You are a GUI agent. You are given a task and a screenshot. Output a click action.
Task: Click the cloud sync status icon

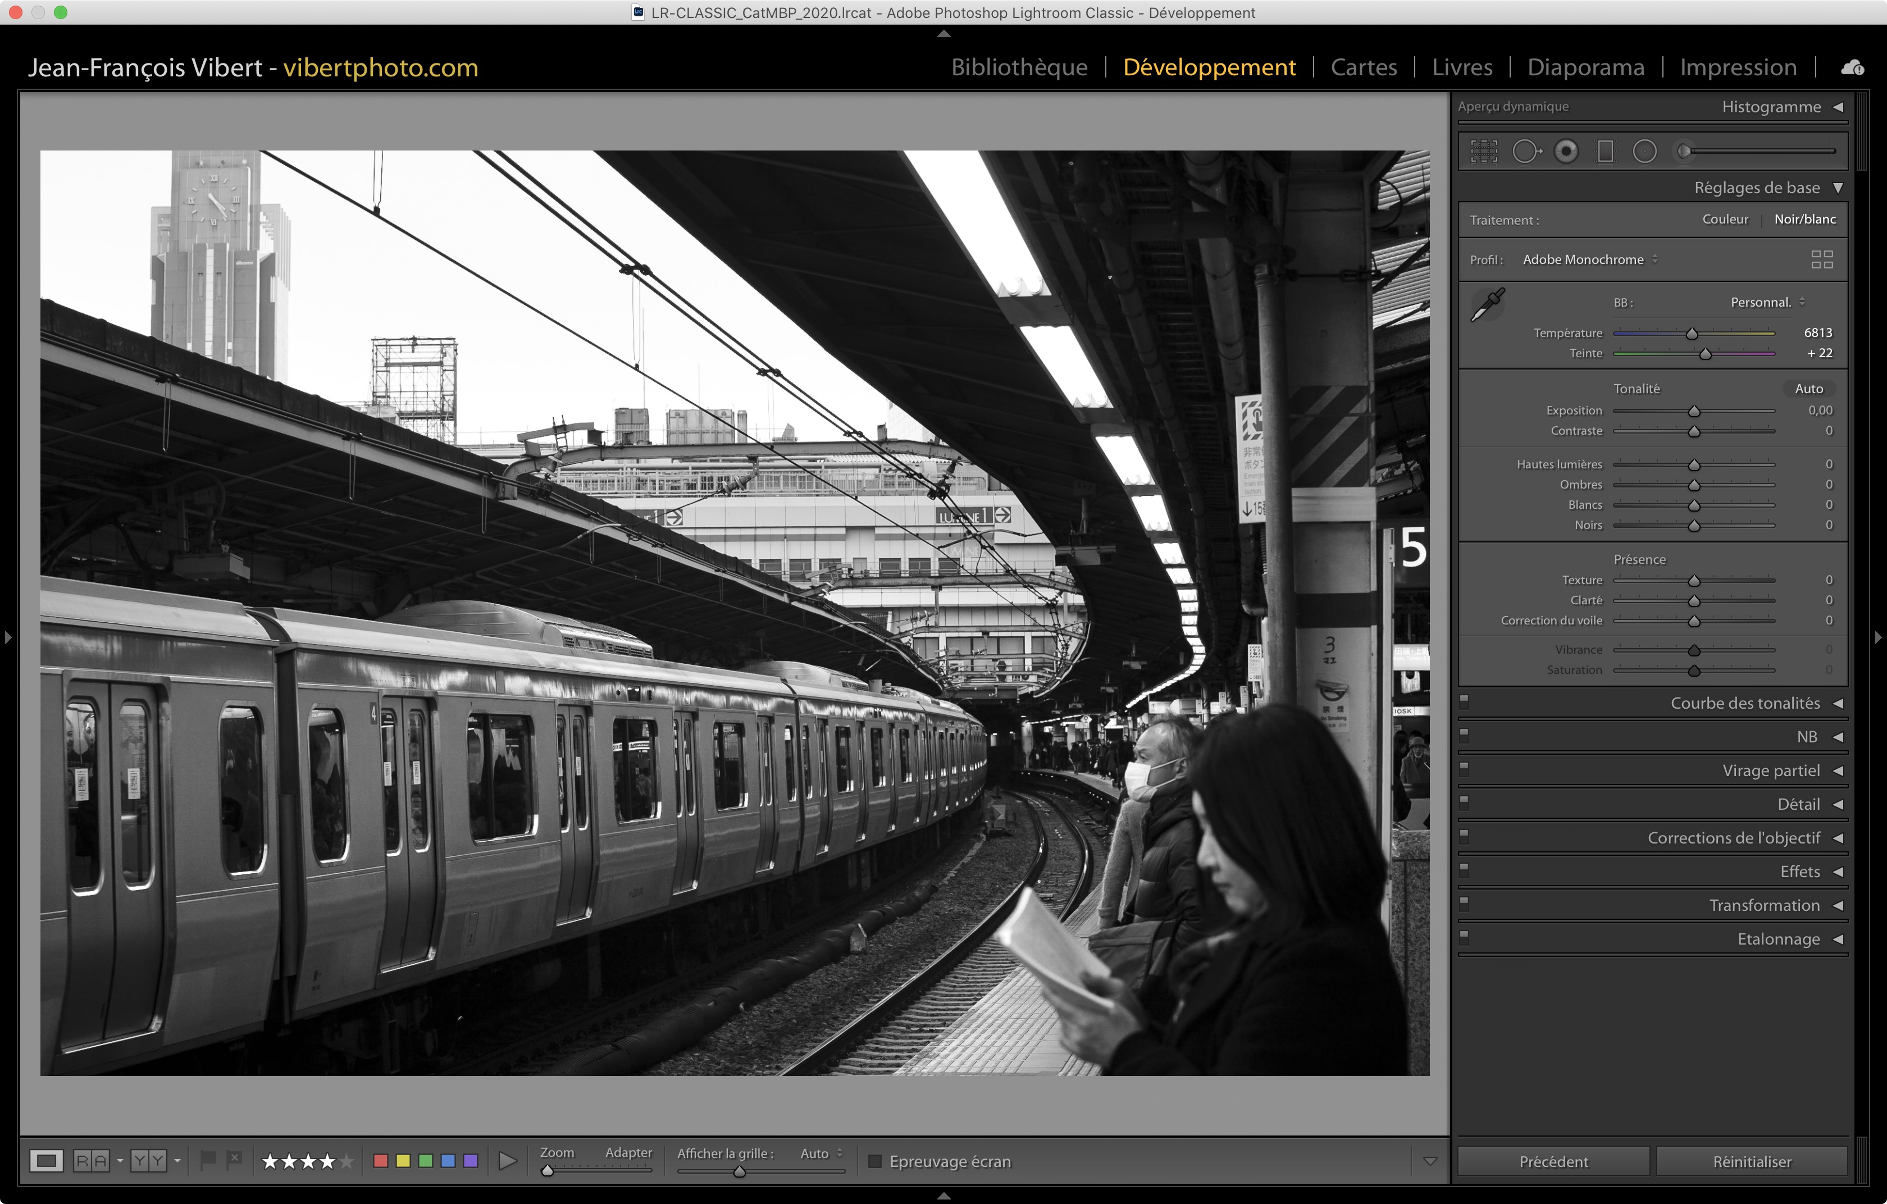pyautogui.click(x=1852, y=68)
